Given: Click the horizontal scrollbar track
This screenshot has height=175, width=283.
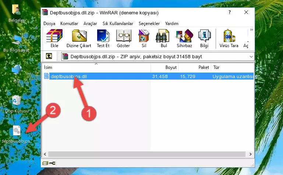Looking at the screenshot, I should coord(147,154).
